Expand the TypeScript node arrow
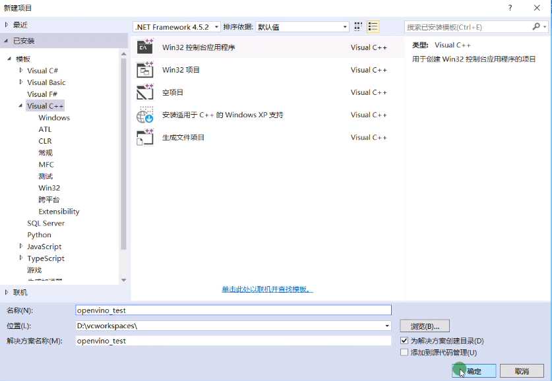Screen dimensions: 552x381 pyautogui.click(x=21, y=258)
